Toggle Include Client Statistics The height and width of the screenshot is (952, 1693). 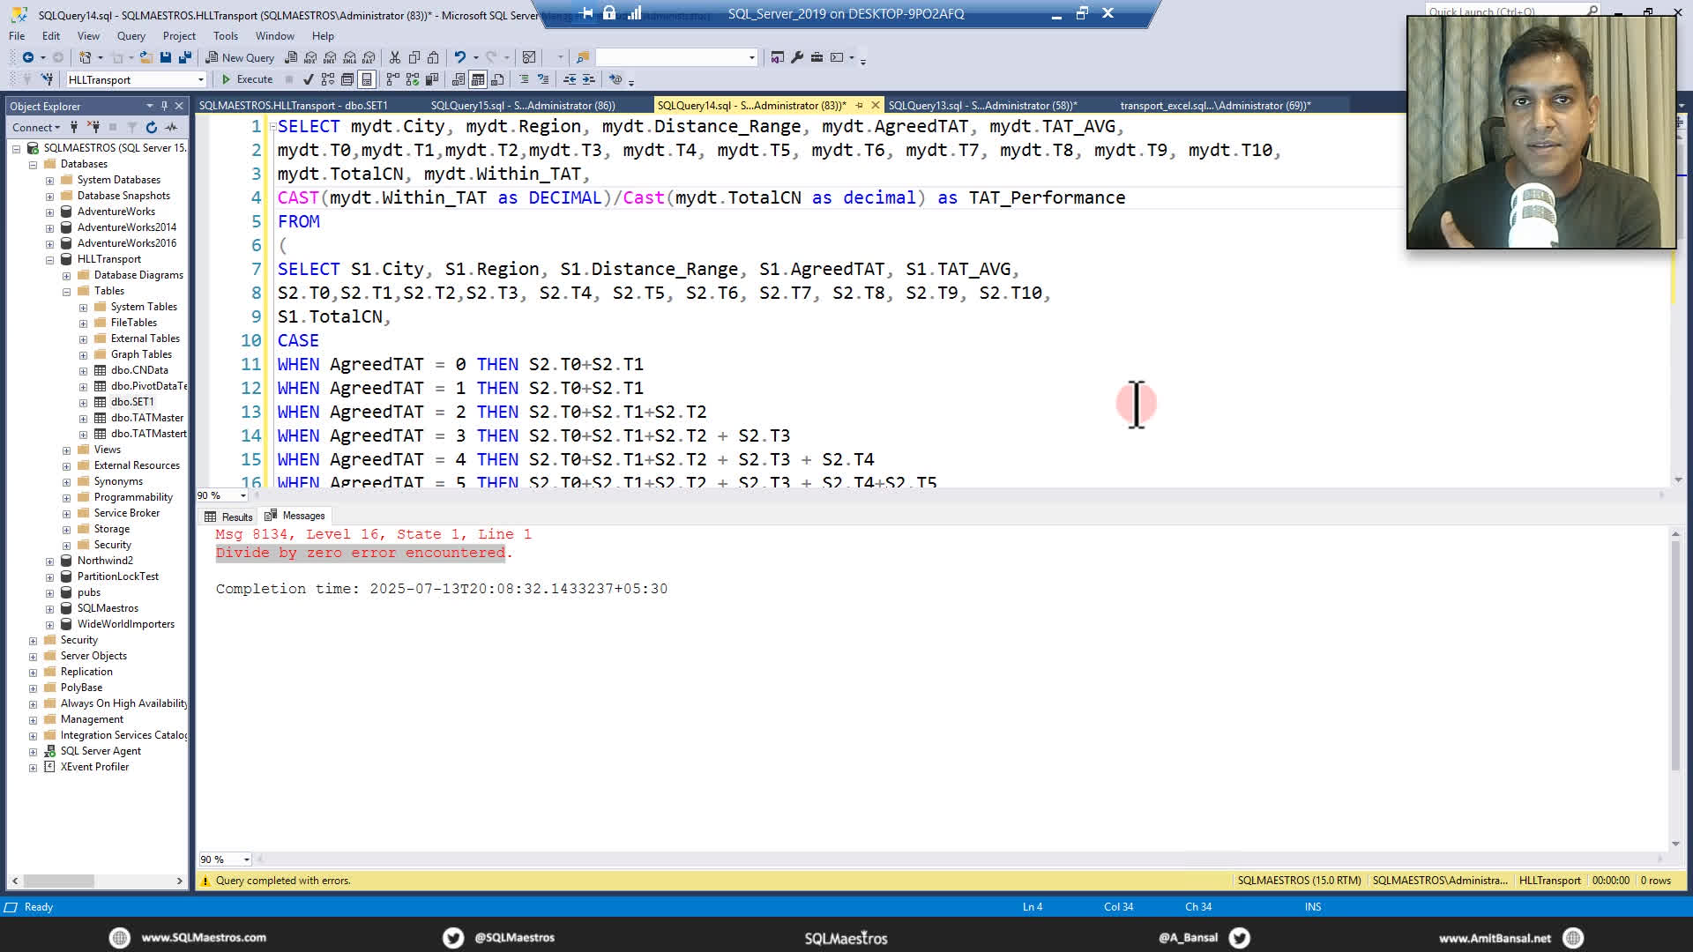[432, 79]
